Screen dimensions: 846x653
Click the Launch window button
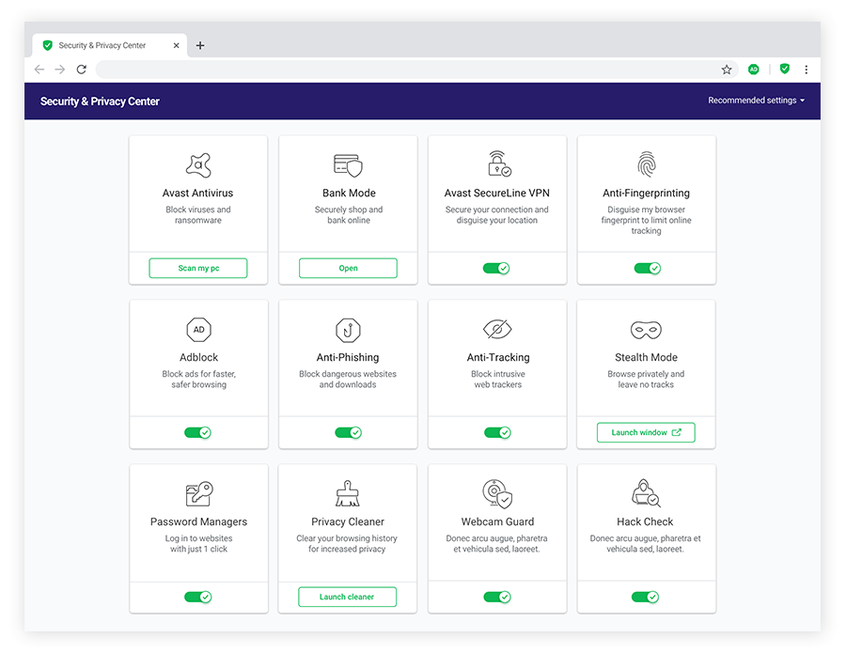pos(646,432)
